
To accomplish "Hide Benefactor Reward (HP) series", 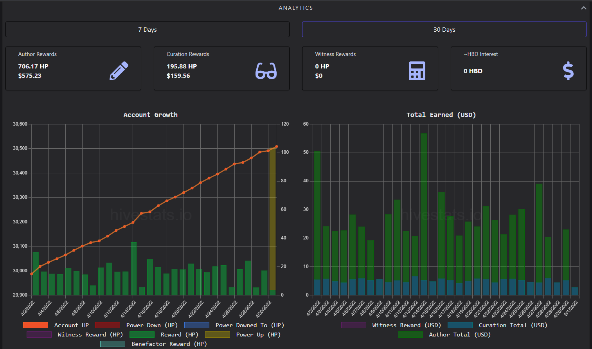I will click(113, 344).
